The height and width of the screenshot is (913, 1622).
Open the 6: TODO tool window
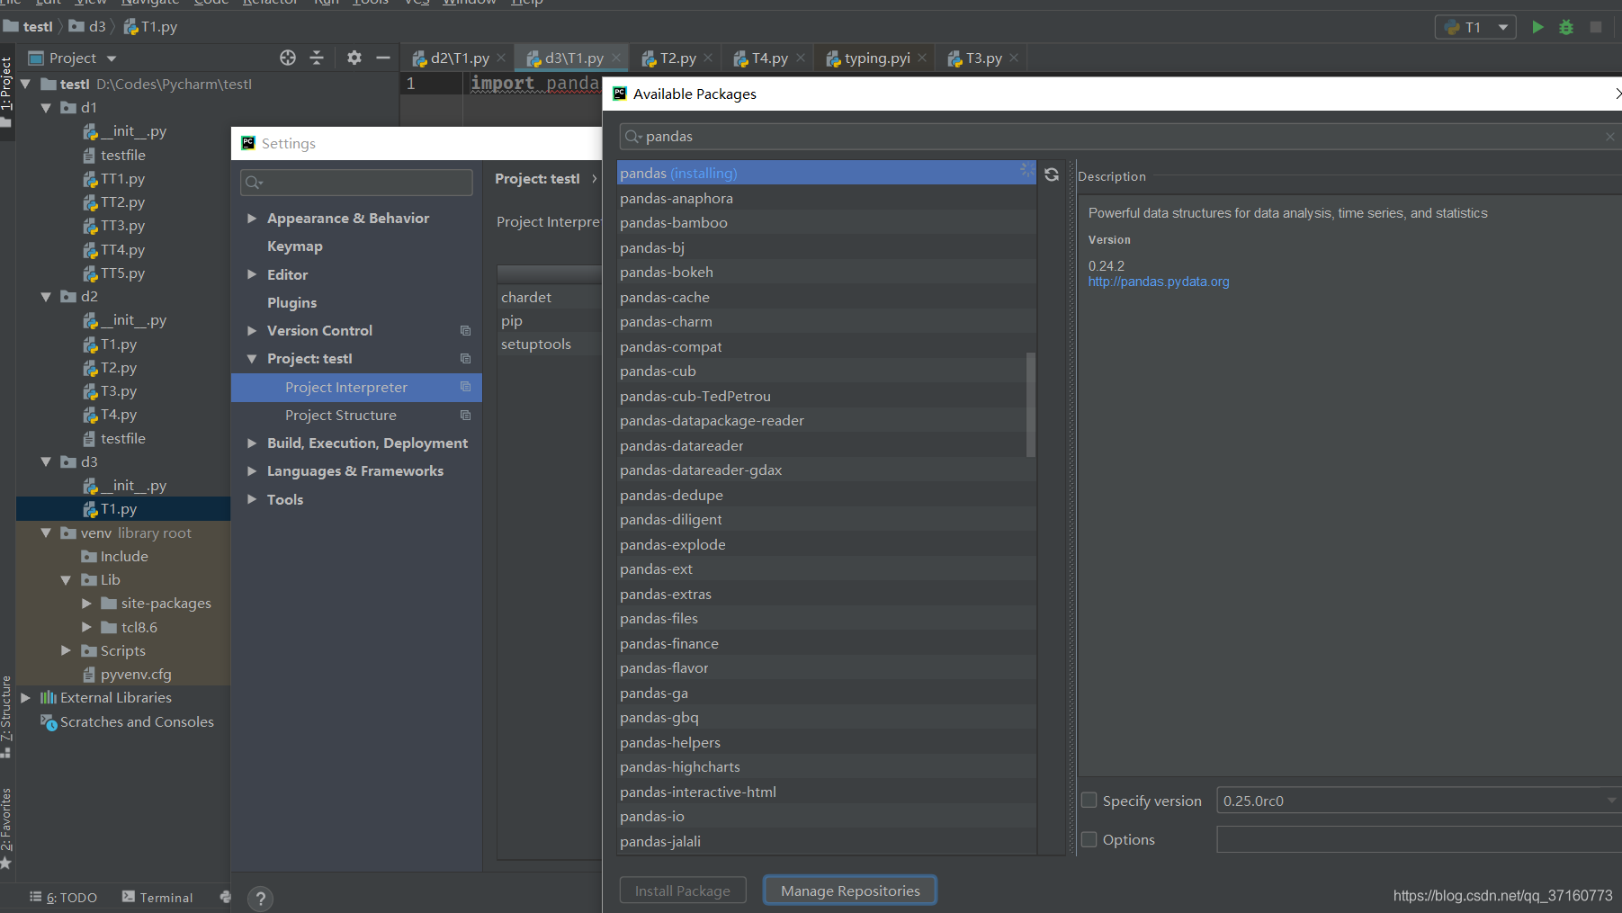(63, 897)
